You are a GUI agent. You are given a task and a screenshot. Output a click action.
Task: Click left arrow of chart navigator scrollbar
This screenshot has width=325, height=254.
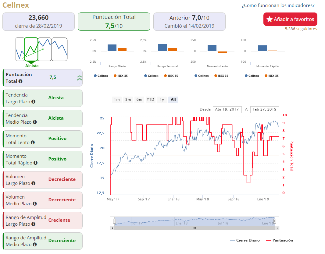[x=112, y=228]
